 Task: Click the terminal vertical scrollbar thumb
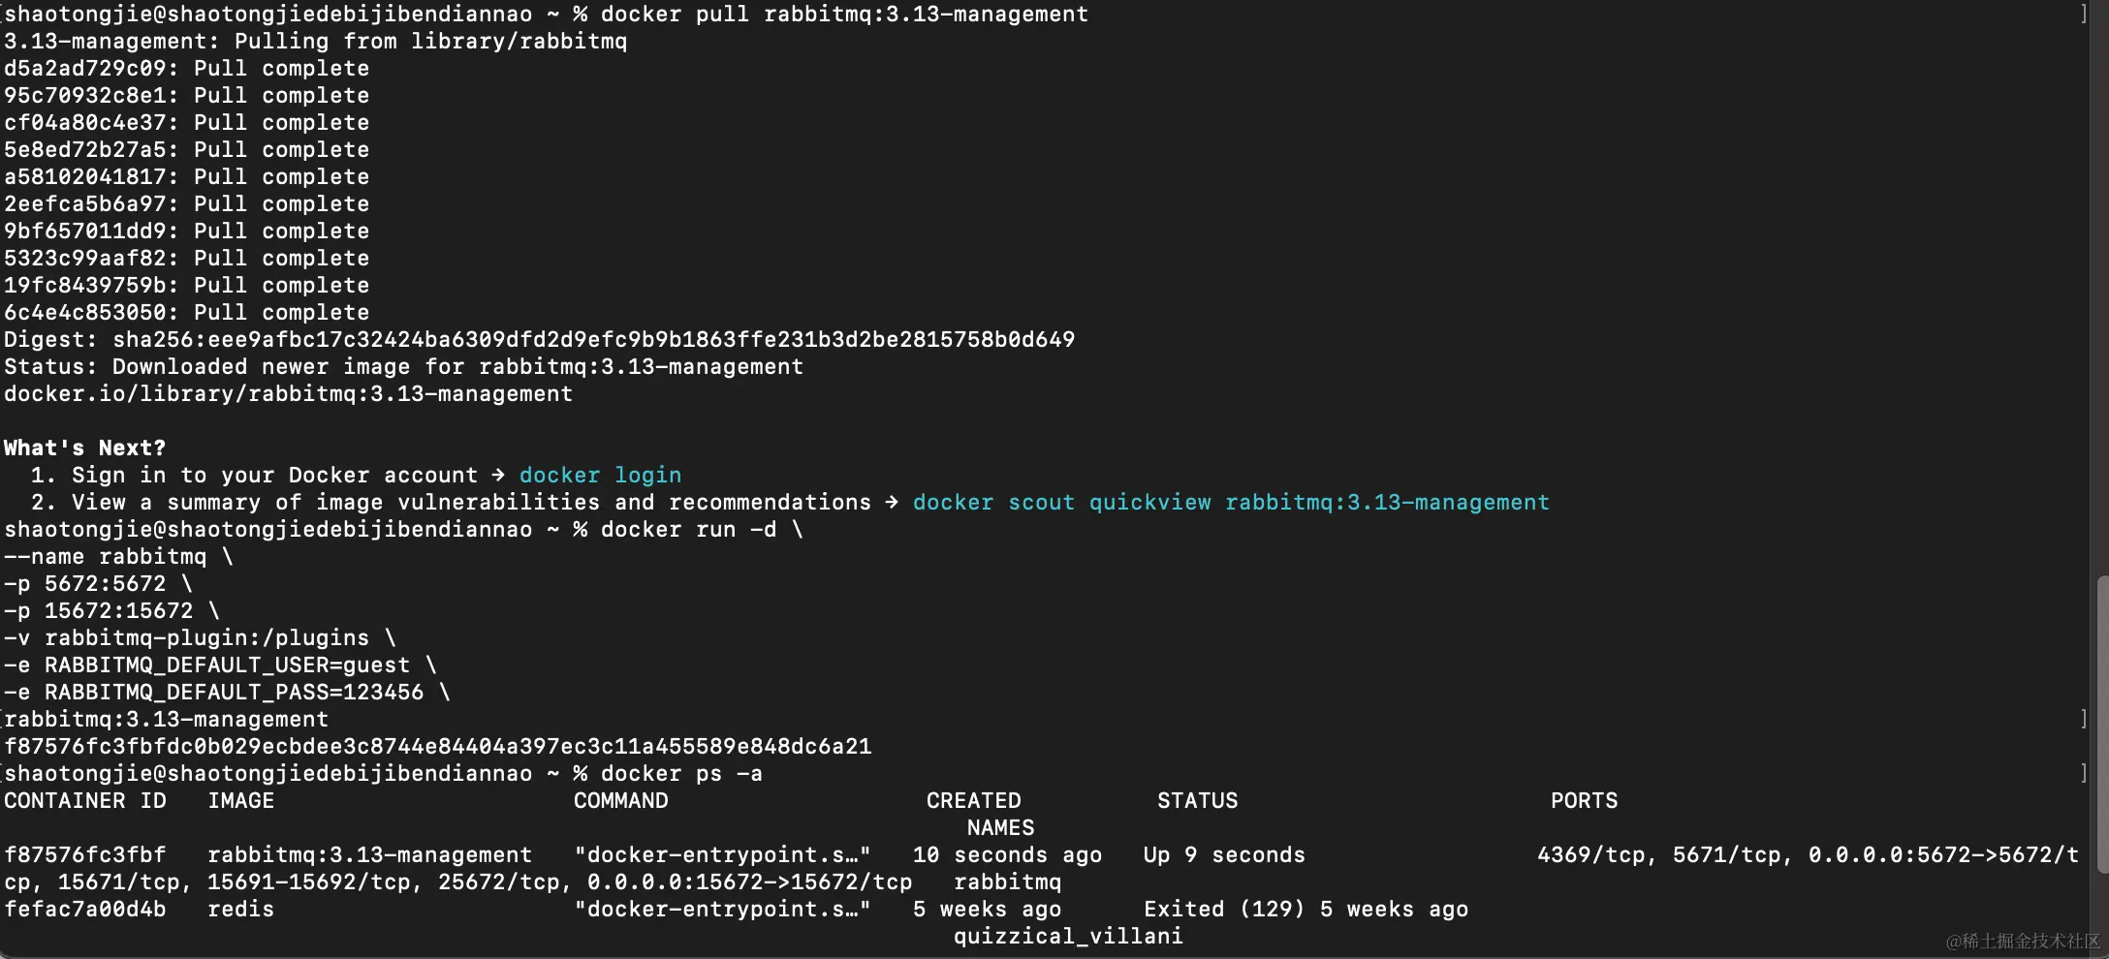coord(2101,725)
